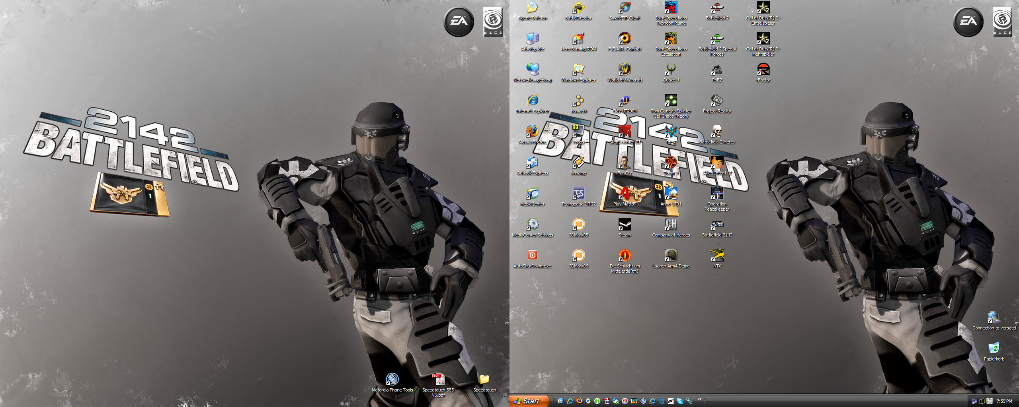Select the AutoShutDown.exe icon
The height and width of the screenshot is (407, 1019).
tap(532, 259)
